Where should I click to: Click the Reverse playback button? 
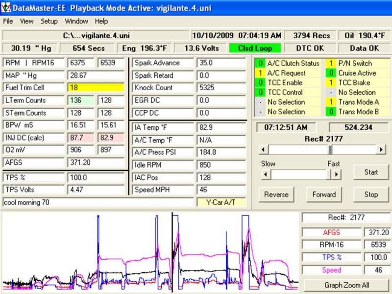point(276,195)
